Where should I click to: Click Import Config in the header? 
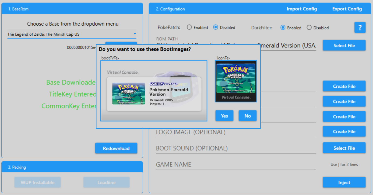click(302, 9)
